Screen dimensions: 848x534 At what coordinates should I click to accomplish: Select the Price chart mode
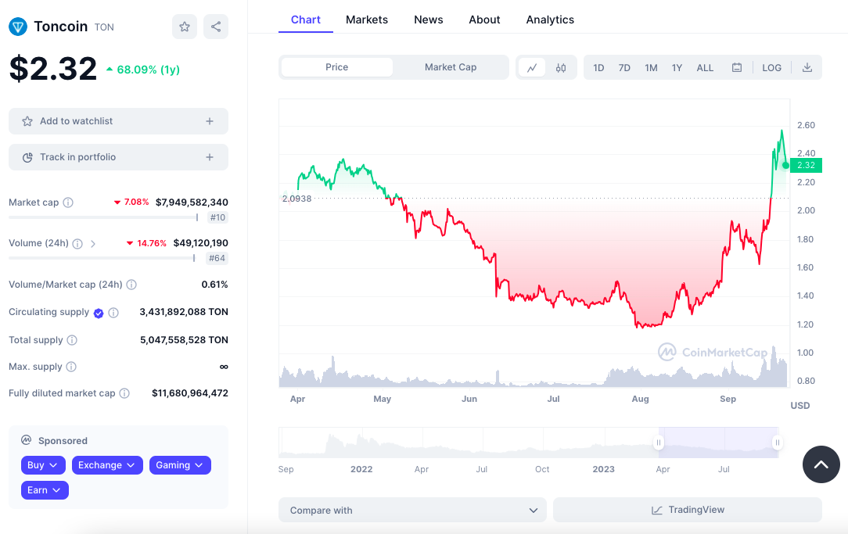tap(337, 67)
